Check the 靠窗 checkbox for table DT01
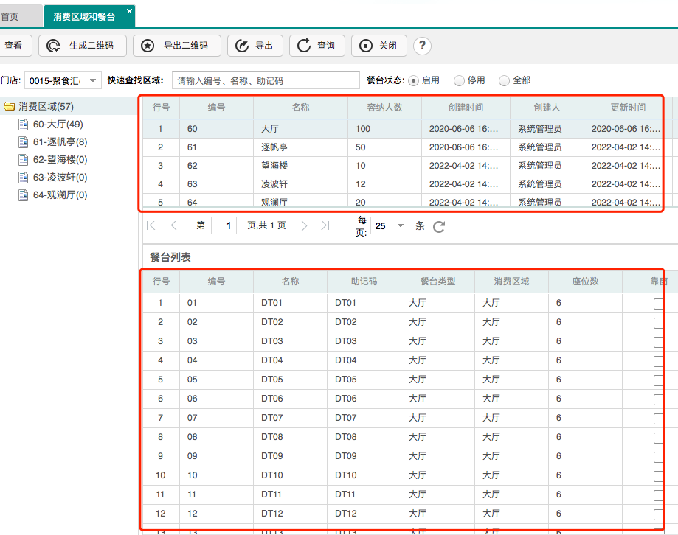The height and width of the screenshot is (535, 678). coord(658,303)
